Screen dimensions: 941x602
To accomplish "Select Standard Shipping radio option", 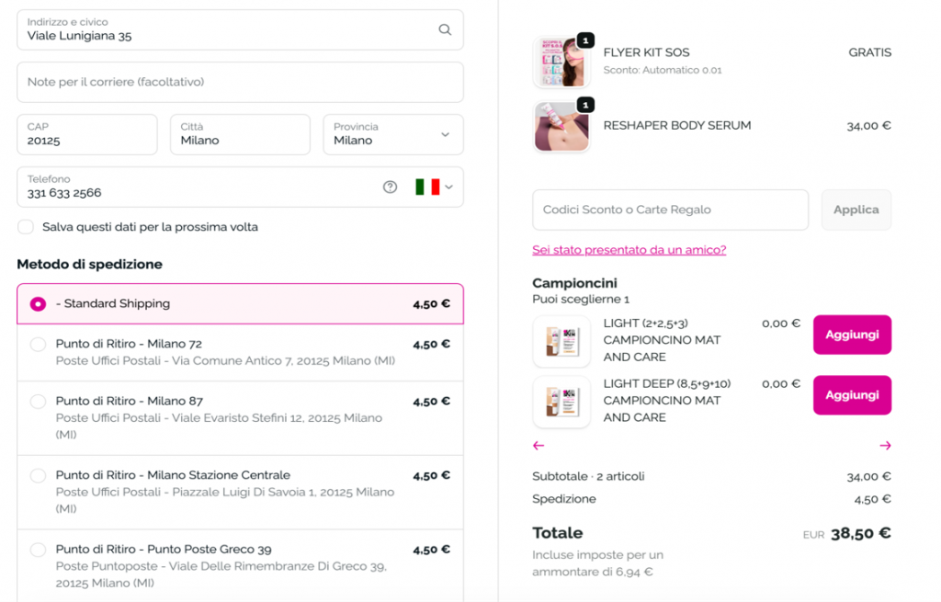I will [38, 304].
